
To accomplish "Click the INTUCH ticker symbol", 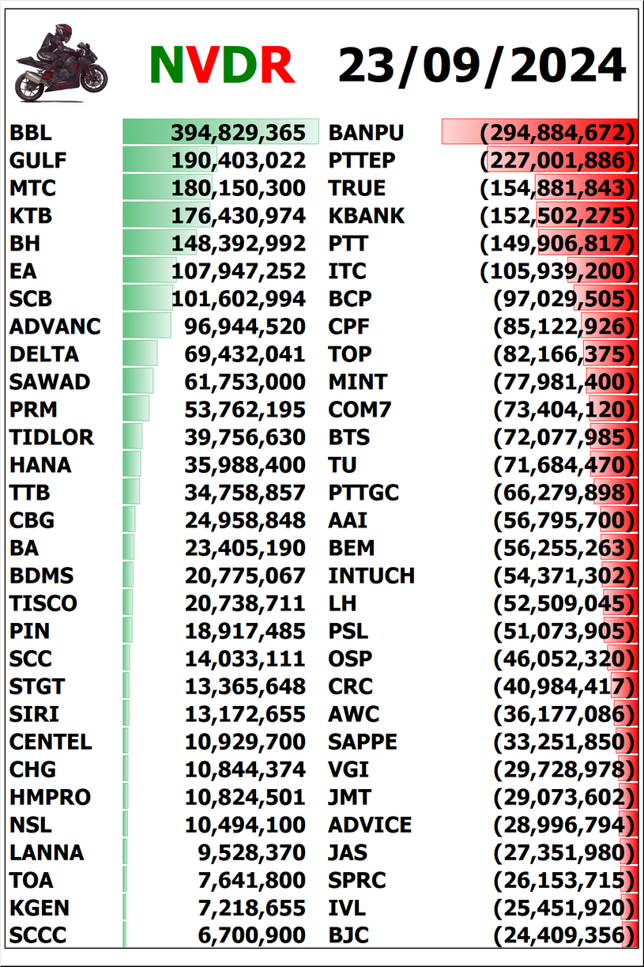I will pos(371,576).
